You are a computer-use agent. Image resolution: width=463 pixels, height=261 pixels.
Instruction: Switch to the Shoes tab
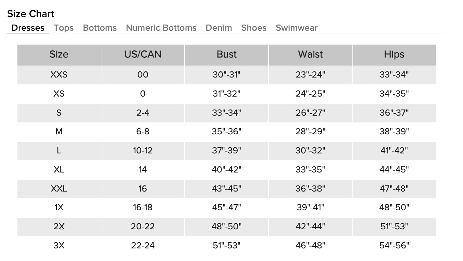coord(254,28)
